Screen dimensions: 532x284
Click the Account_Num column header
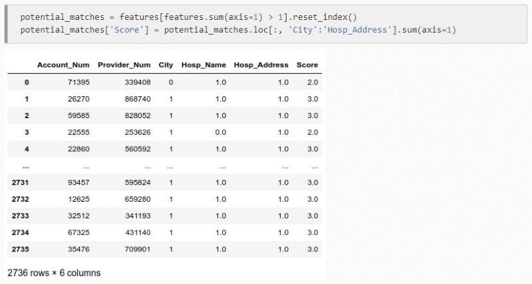(63, 65)
